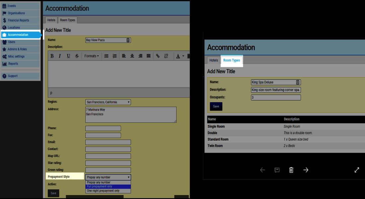Viewport: 365px width, 199px height.
Task: Choose Full prepayment only option
Action: click(108, 186)
